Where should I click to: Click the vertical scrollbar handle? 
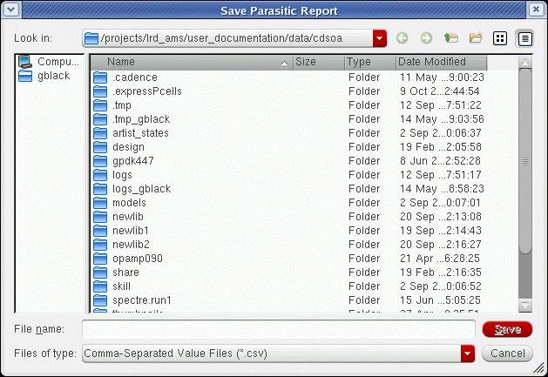525,161
